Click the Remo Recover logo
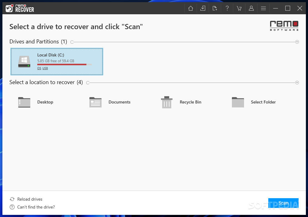The width and height of the screenshot is (308, 217). pyautogui.click(x=20, y=8)
